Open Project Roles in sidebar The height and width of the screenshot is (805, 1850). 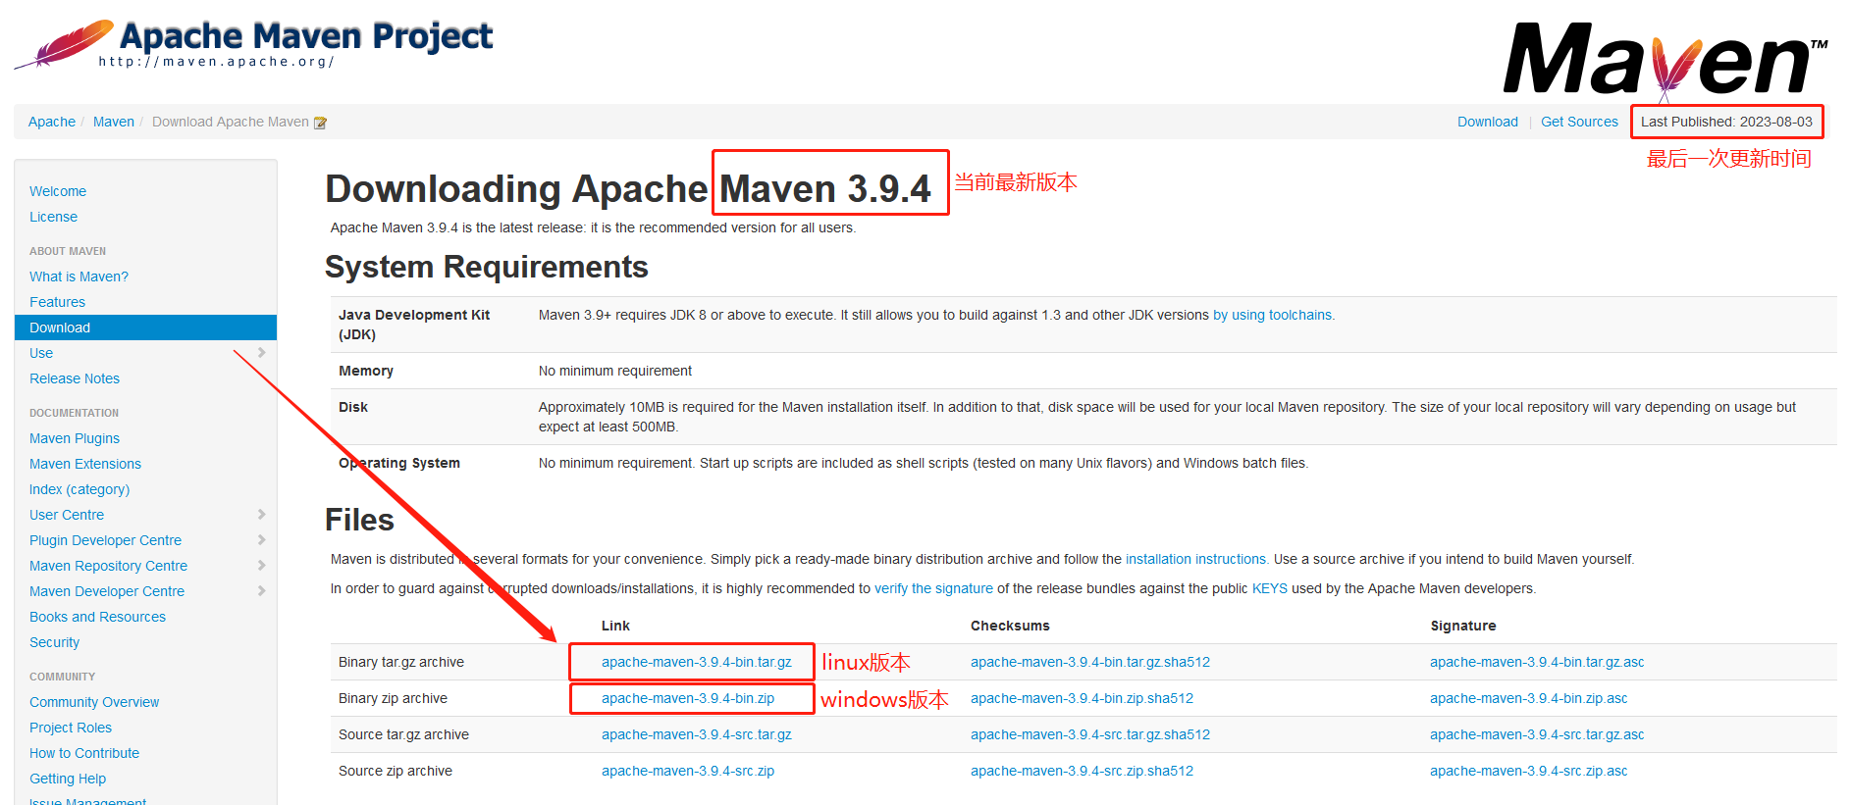71,728
